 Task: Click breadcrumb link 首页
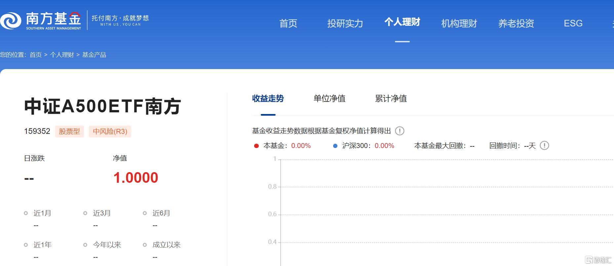(36, 55)
